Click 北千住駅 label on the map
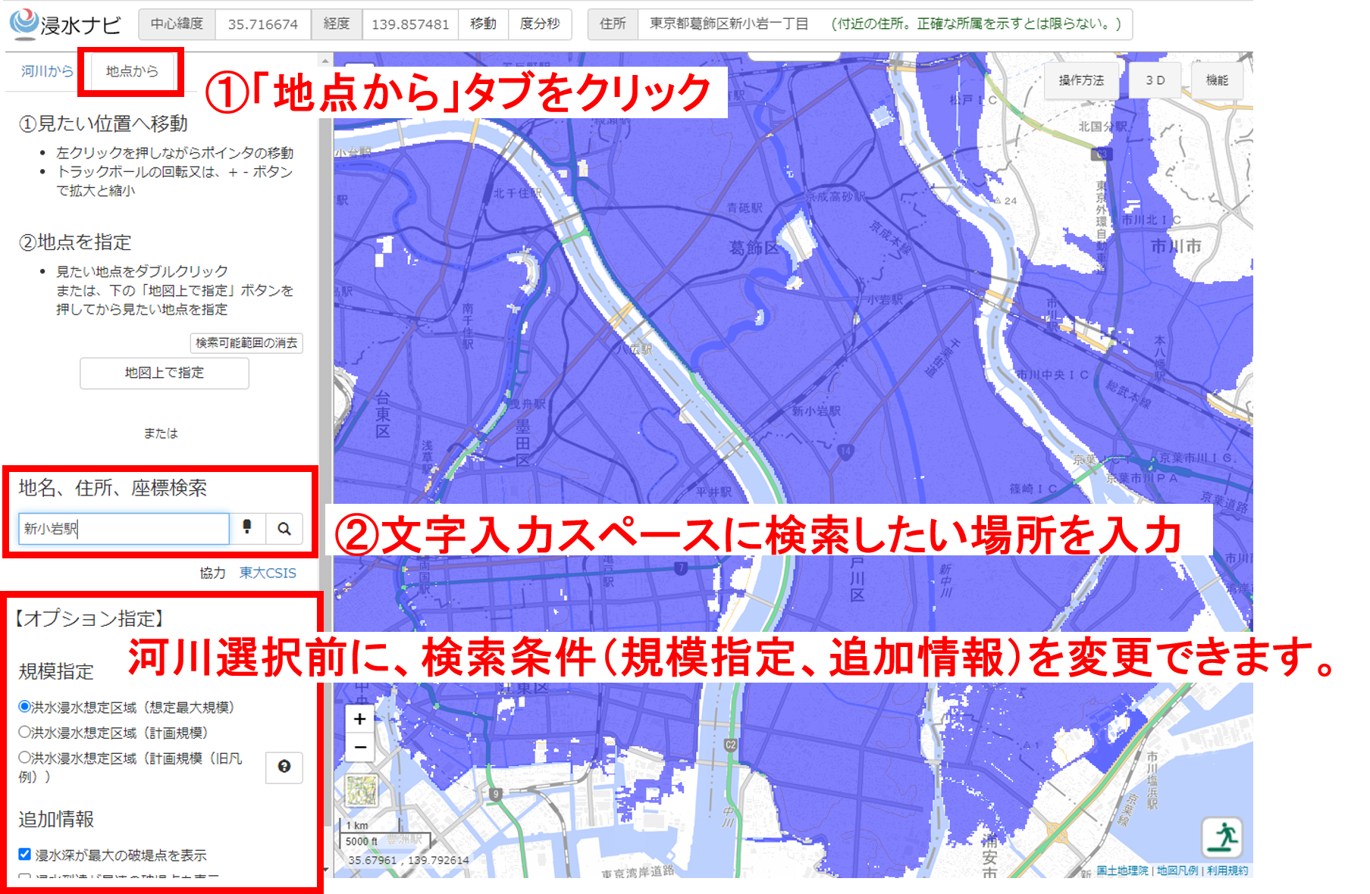 [518, 193]
